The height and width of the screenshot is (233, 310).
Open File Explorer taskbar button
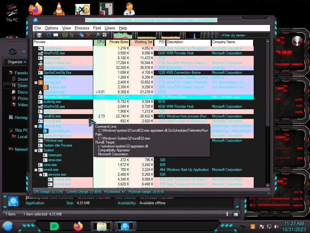click(101, 227)
